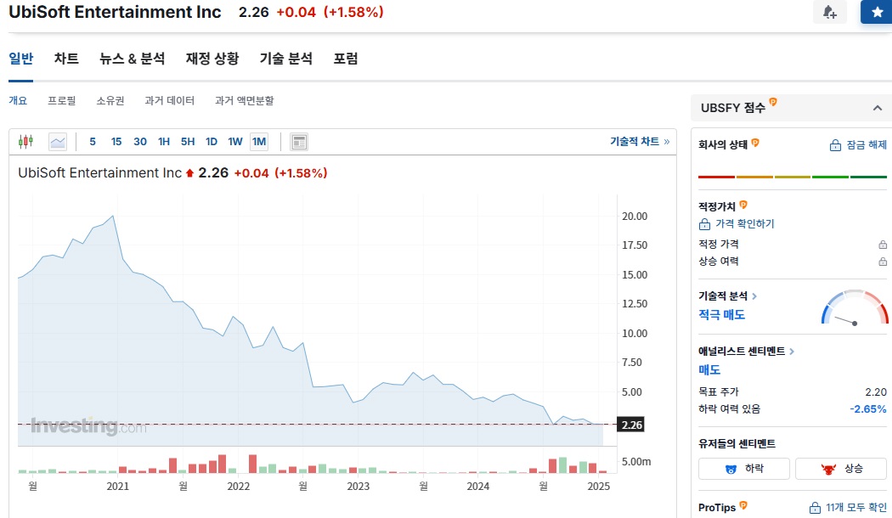Add stock to watchlist with star button
Screen dimensions: 892x518
point(876,13)
